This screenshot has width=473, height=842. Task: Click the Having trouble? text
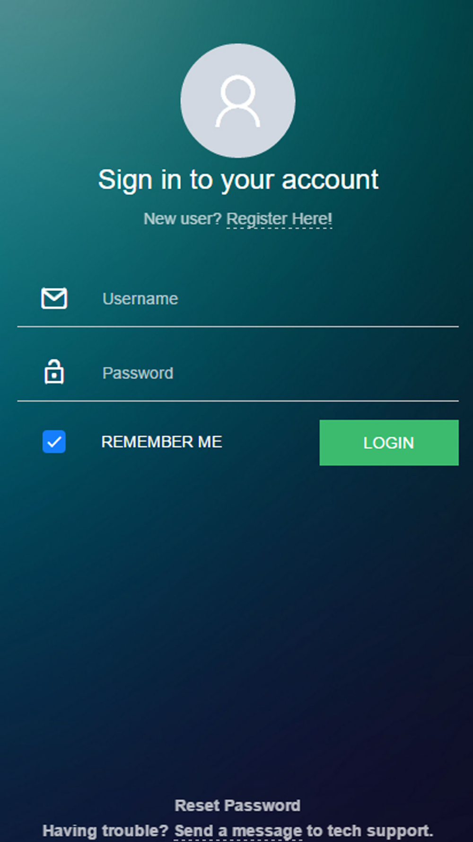point(105,831)
